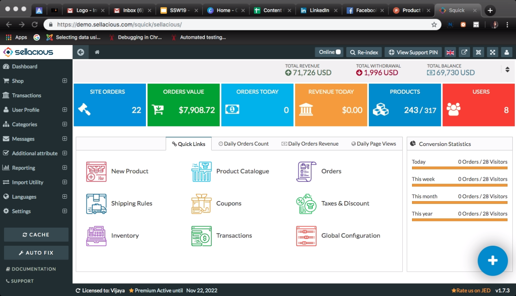Open the Global Configuration sliders icon
The height and width of the screenshot is (296, 516).
pos(306,236)
